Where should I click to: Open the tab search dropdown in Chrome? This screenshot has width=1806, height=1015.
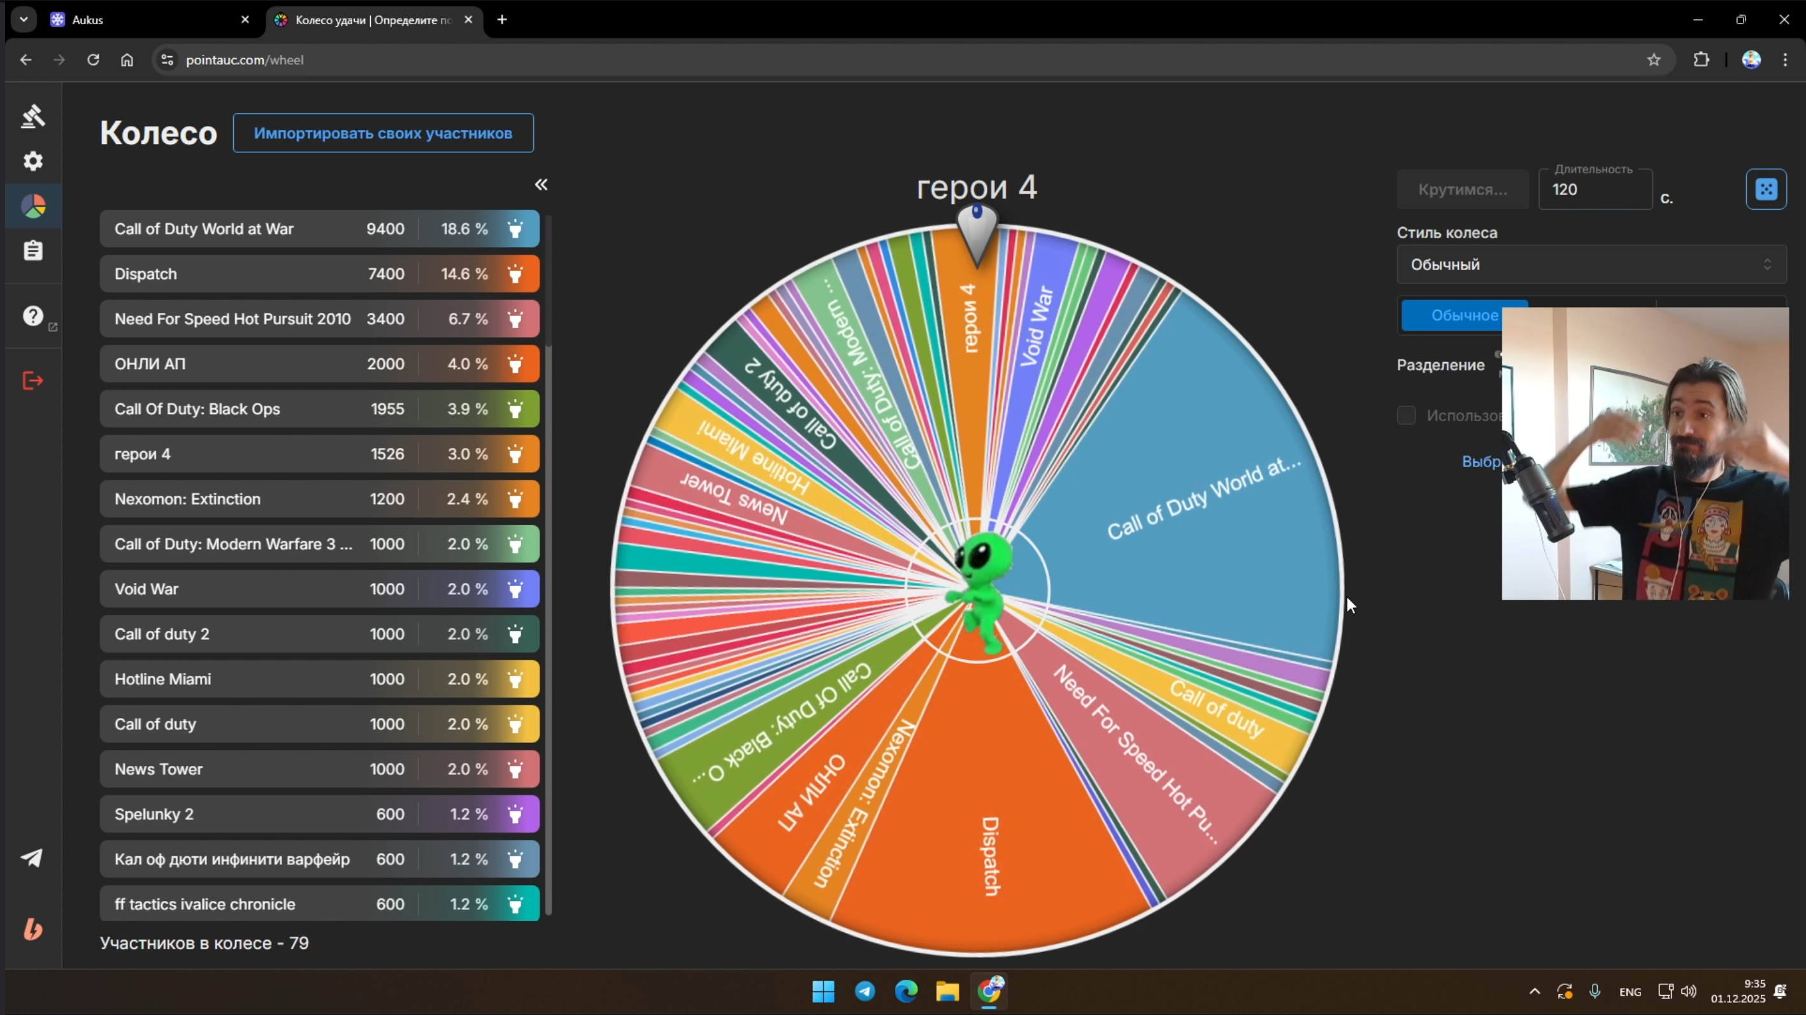tap(24, 20)
